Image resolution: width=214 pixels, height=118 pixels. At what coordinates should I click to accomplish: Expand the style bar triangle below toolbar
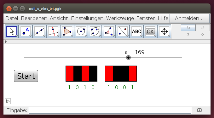click(6, 42)
